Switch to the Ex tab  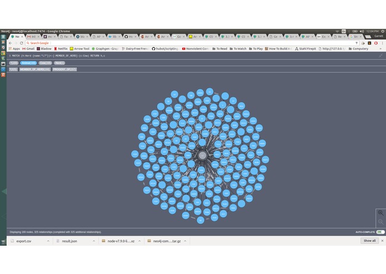pyautogui.click(x=323, y=37)
